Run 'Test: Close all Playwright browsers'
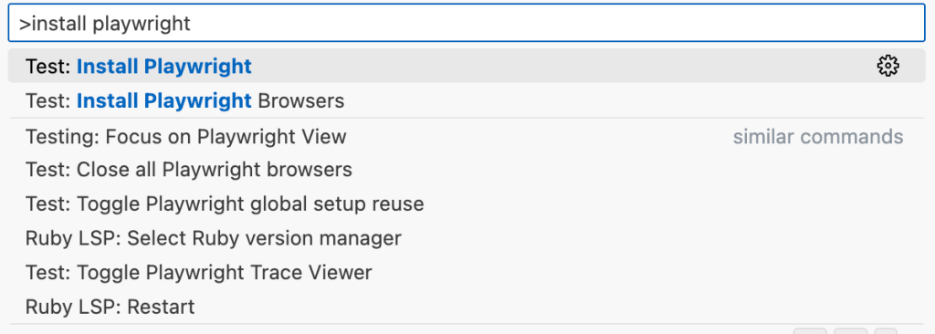The height and width of the screenshot is (334, 935). click(467, 170)
